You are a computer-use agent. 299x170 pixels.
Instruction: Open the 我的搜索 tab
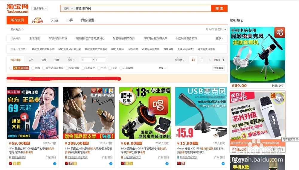coord(88,20)
